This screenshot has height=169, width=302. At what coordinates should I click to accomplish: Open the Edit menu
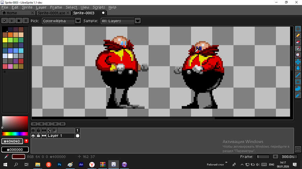pos(15,7)
